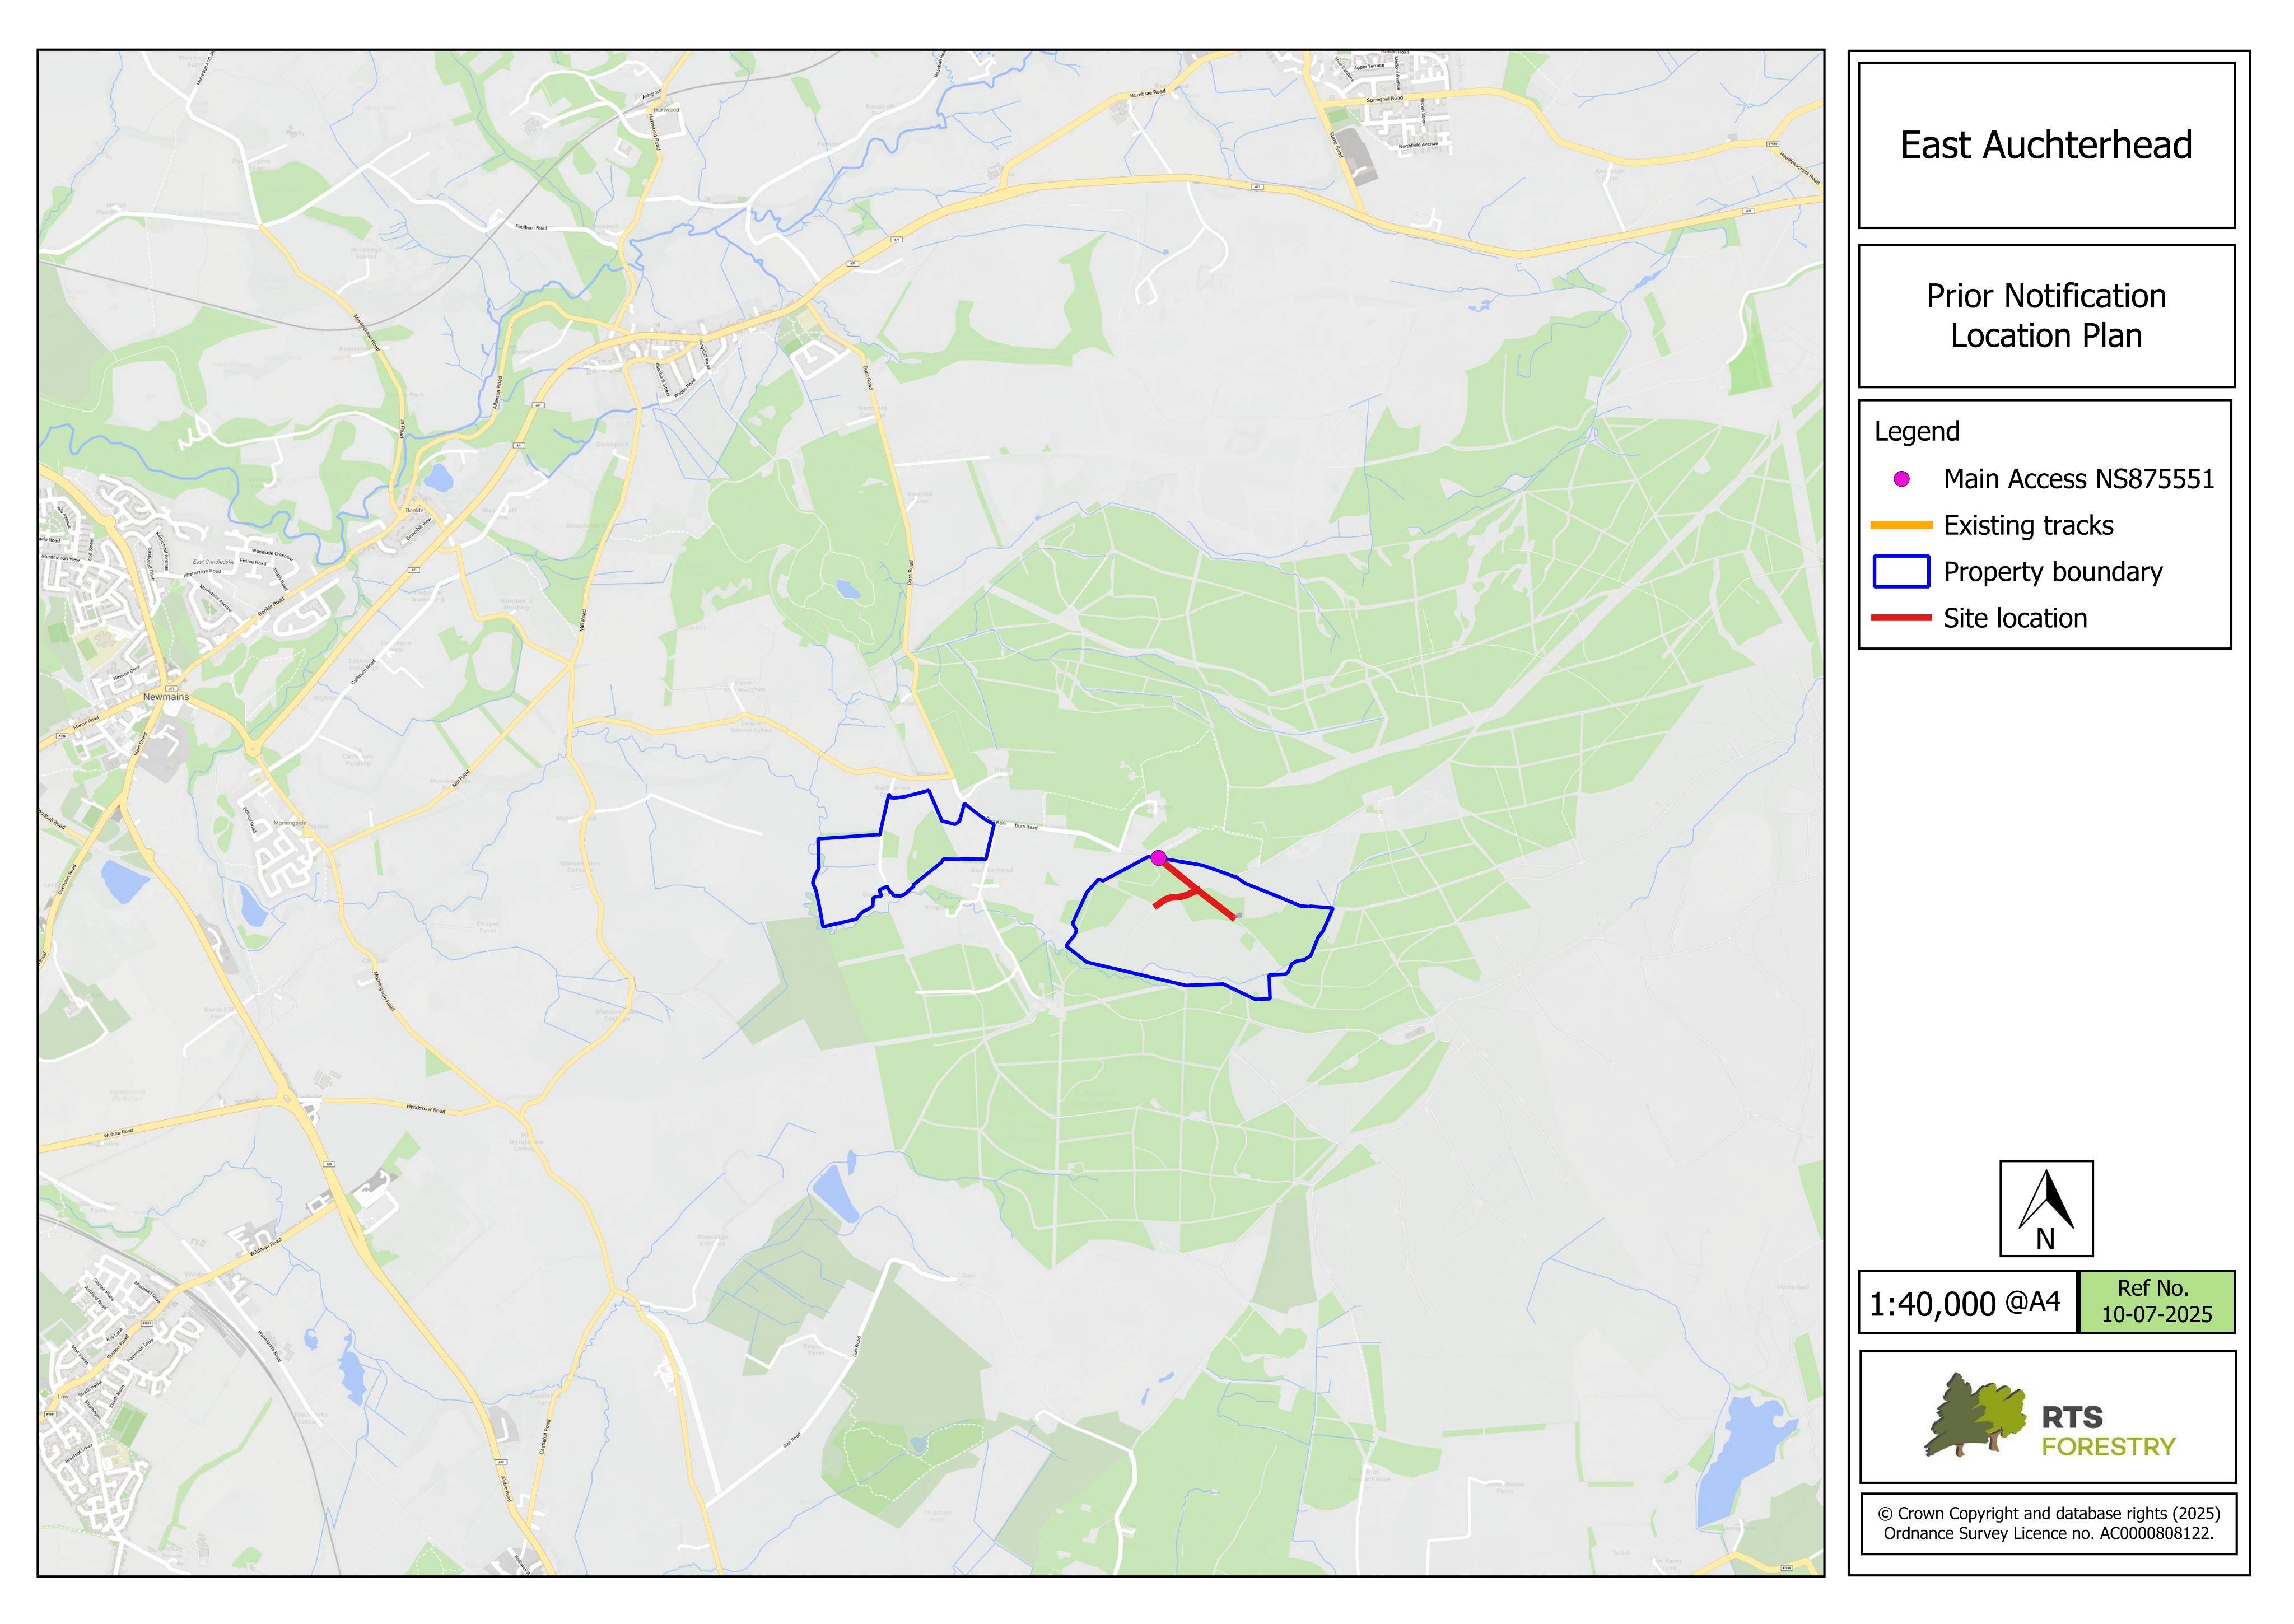Click the 'East Auchterhead' title text
The height and width of the screenshot is (1624, 2294).
(x=2046, y=145)
